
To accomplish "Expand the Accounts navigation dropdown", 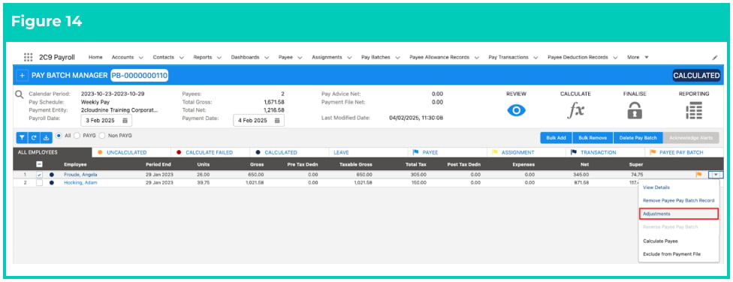I will tap(140, 58).
